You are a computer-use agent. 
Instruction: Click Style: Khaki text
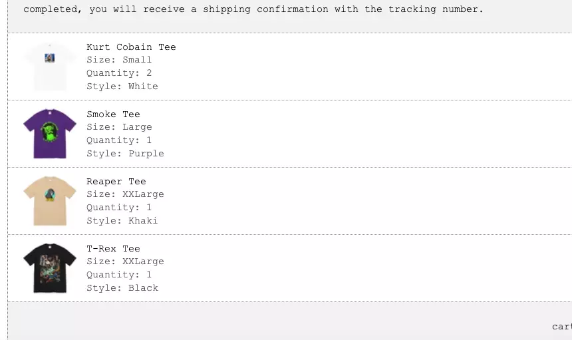tap(122, 221)
